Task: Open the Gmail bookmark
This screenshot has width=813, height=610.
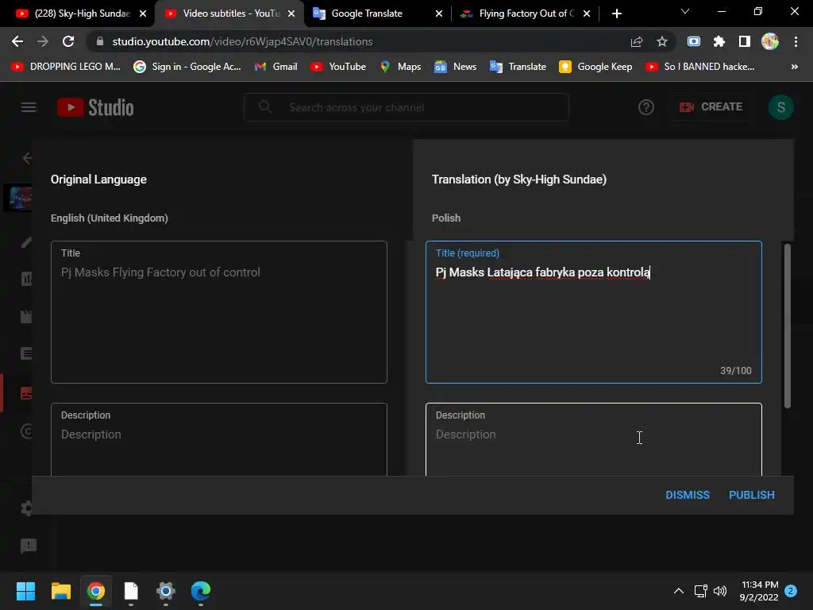Action: (x=275, y=67)
